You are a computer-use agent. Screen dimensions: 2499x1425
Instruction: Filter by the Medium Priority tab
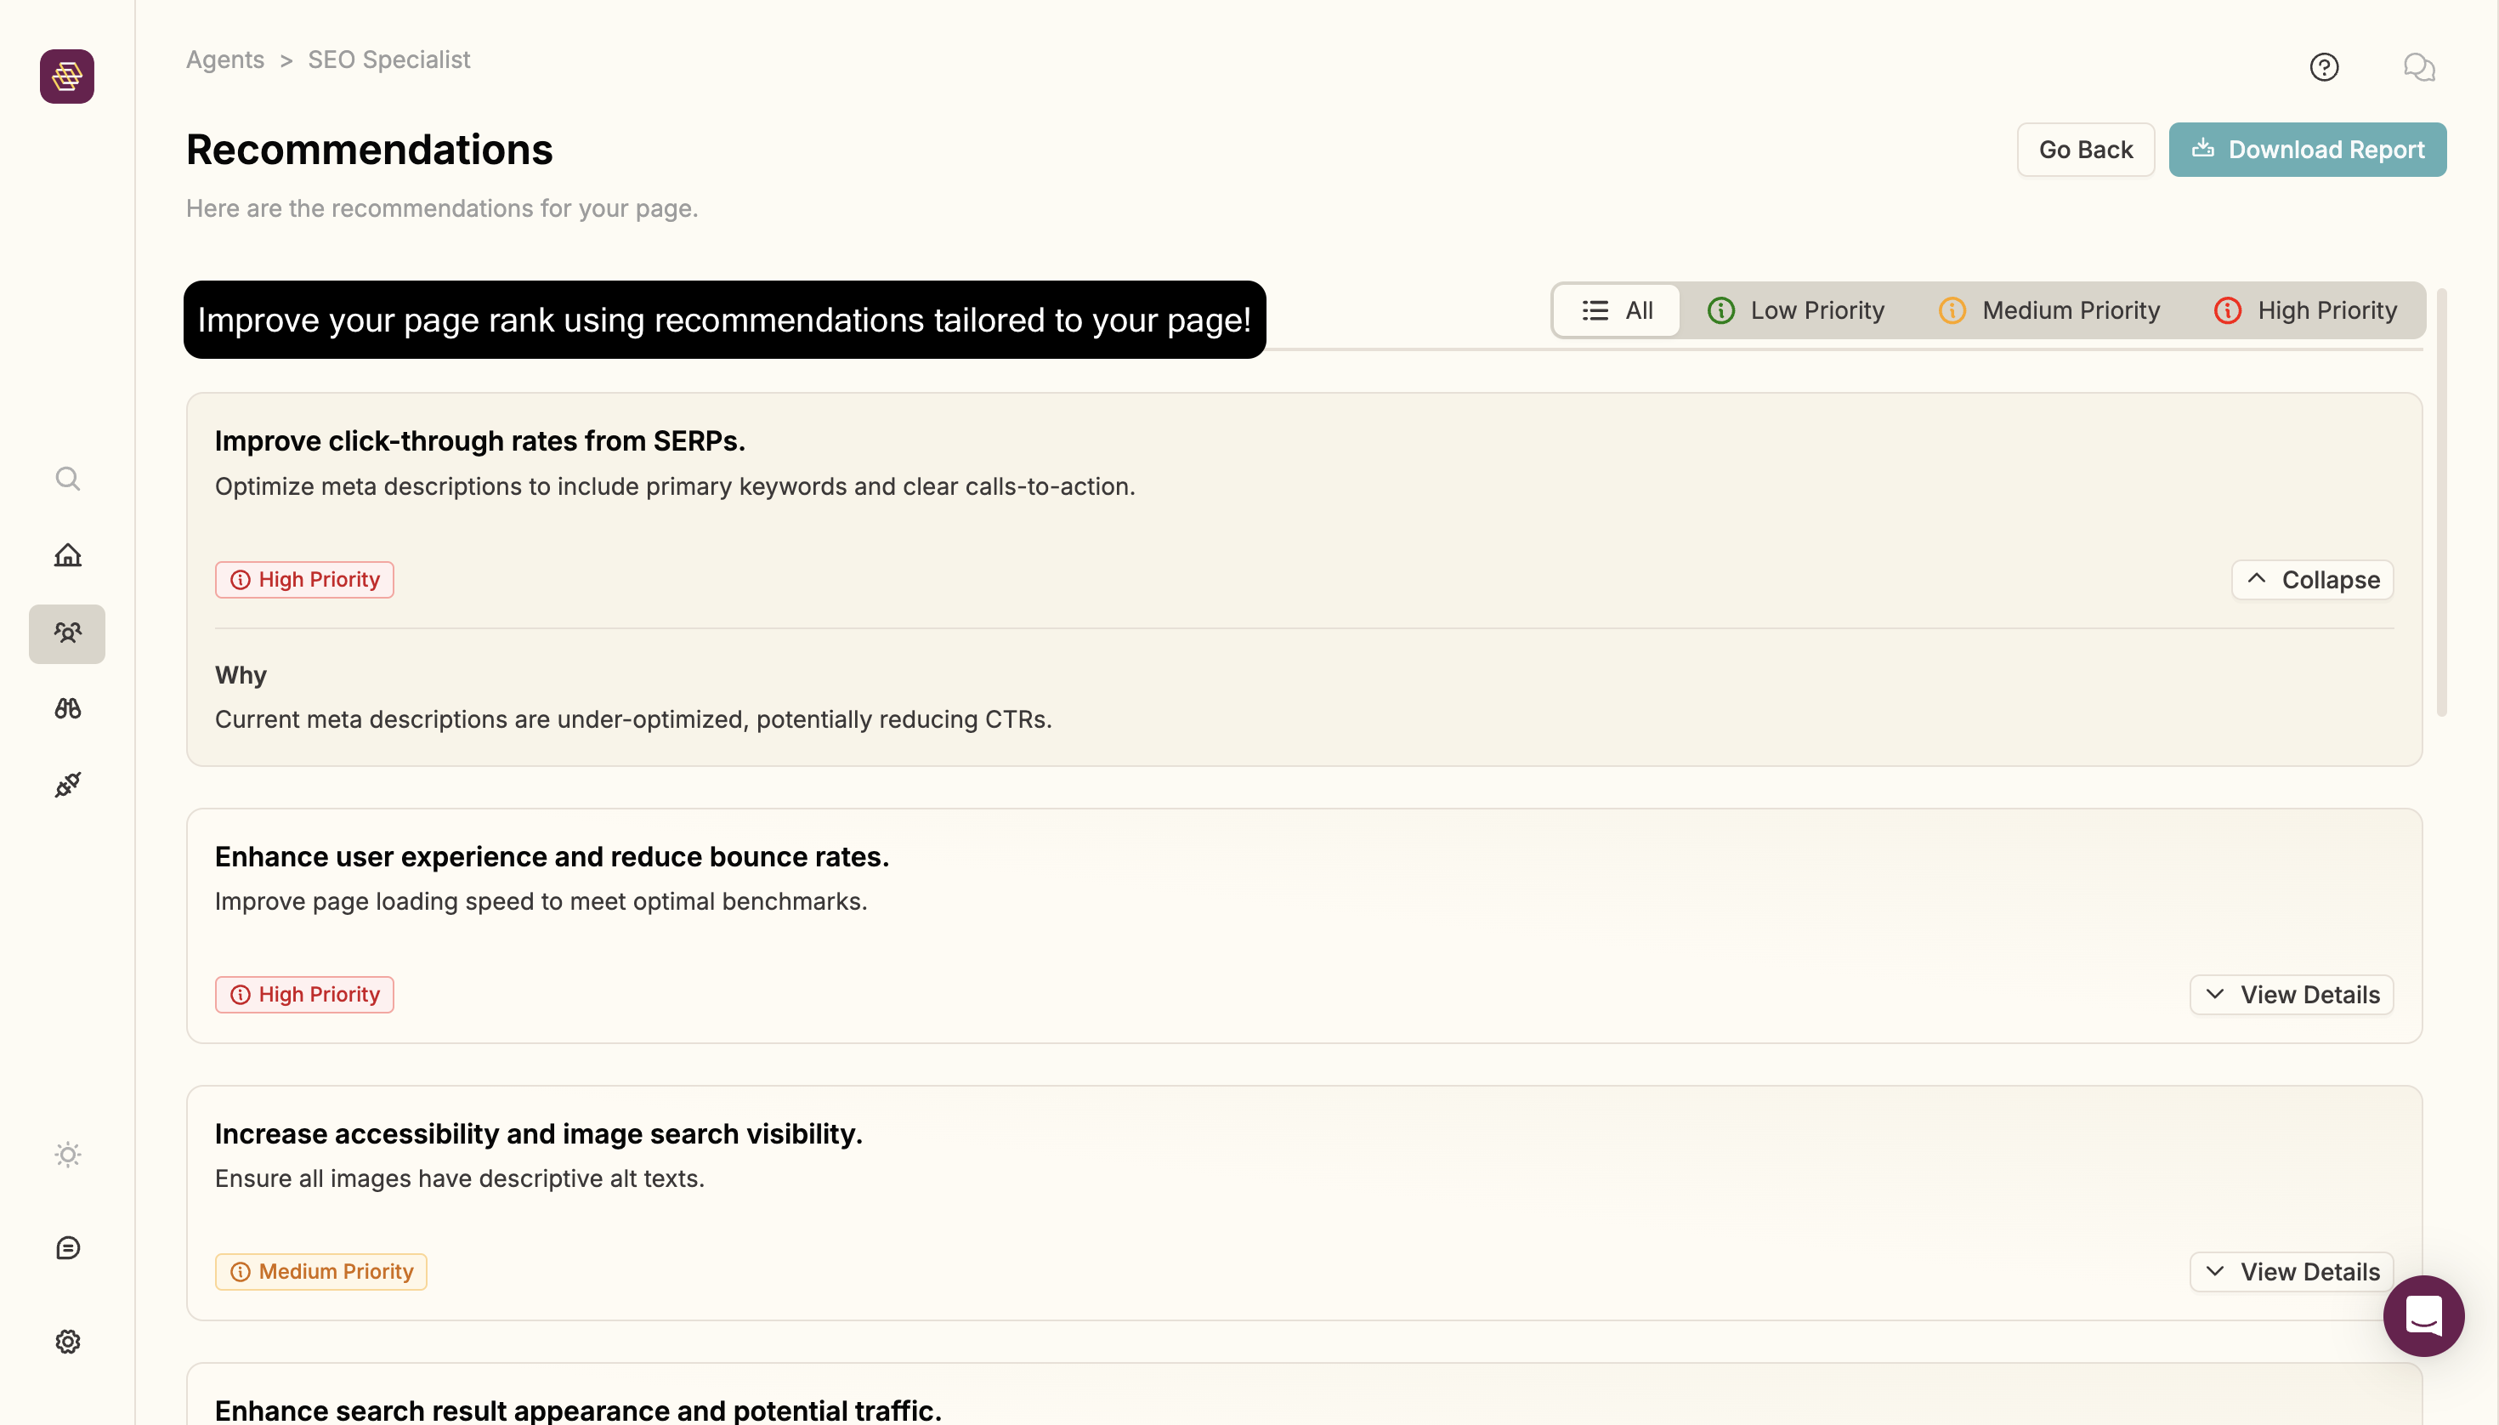tap(2048, 310)
